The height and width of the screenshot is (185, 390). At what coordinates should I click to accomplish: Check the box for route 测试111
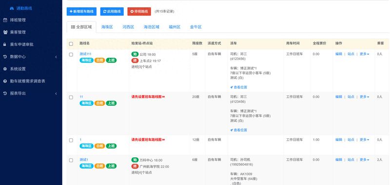pos(71,54)
